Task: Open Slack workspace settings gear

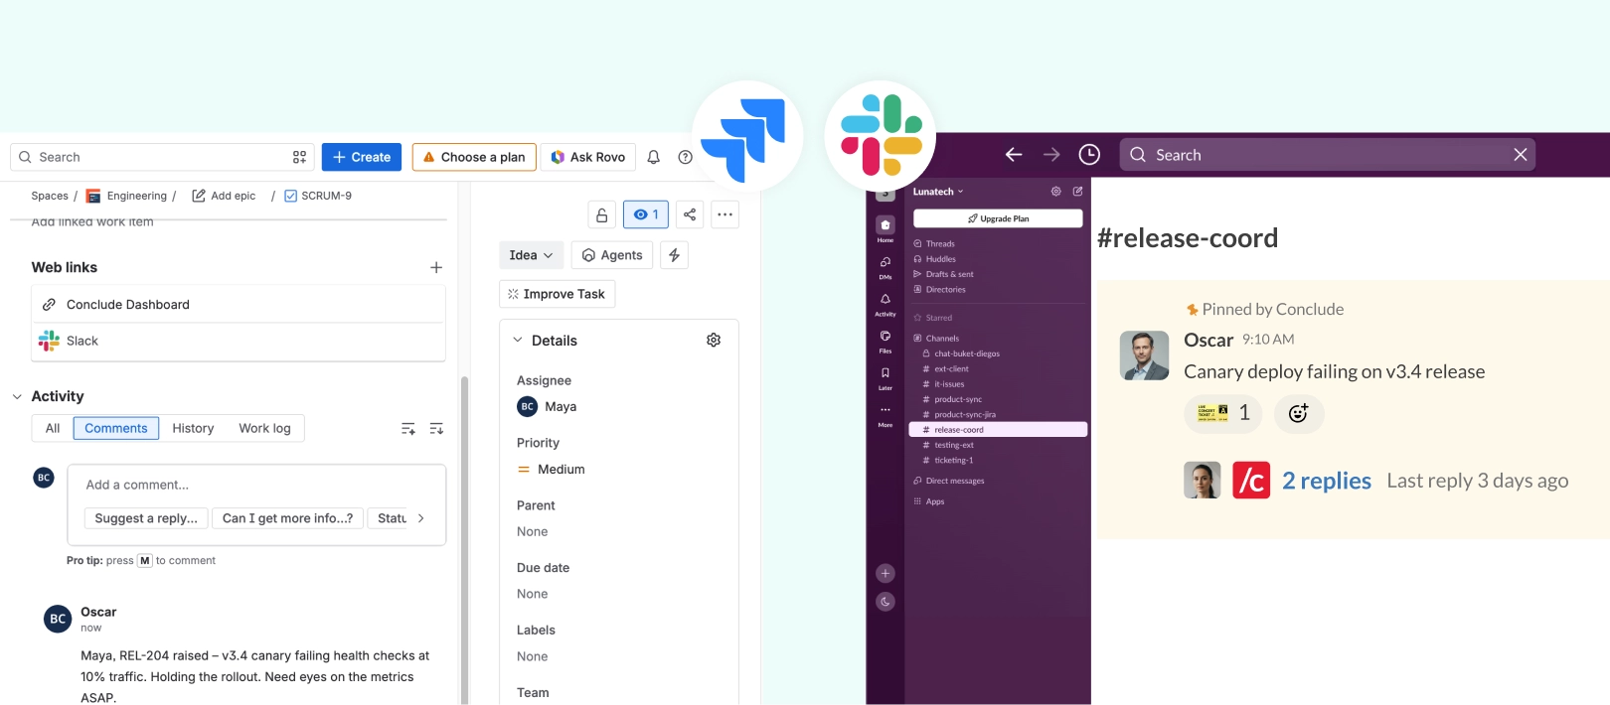Action: click(x=1055, y=191)
